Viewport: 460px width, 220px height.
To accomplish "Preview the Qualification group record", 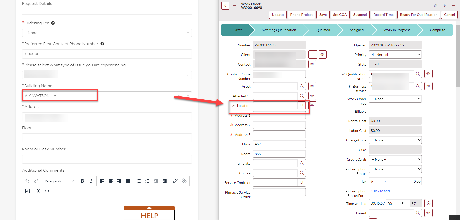I will pos(428,74).
